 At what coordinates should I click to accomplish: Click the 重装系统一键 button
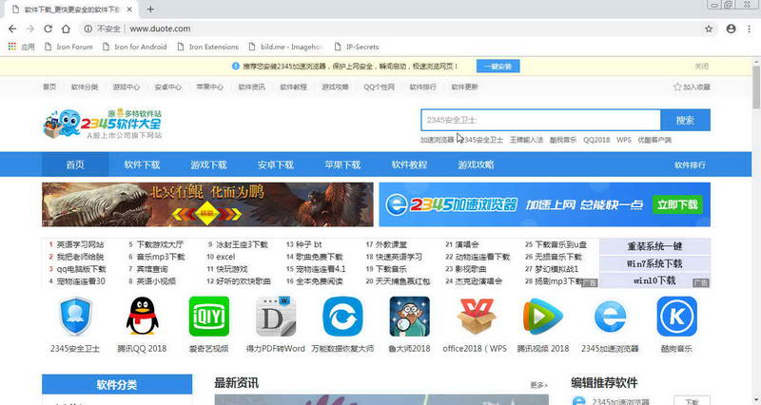tap(654, 246)
